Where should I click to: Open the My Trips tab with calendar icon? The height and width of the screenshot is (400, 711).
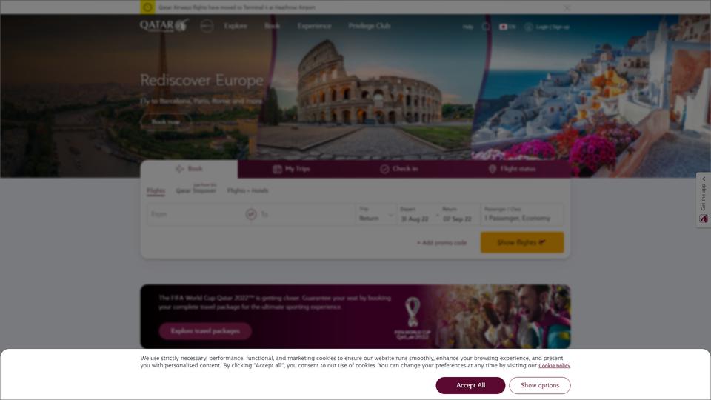291,169
